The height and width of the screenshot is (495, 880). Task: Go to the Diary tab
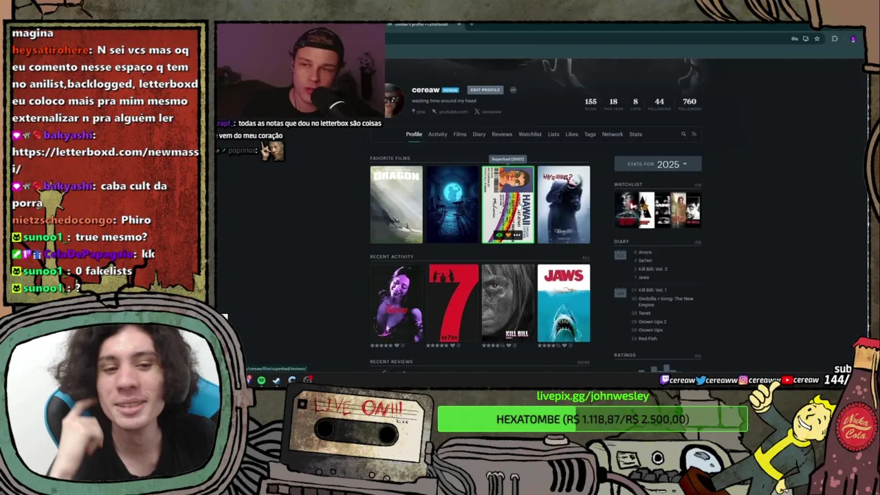(479, 134)
